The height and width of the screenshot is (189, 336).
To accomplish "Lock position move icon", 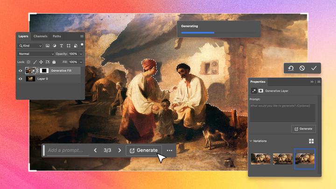I will (41, 62).
